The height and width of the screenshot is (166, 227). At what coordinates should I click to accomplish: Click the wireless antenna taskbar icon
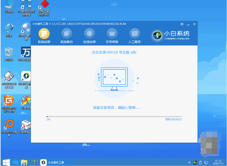pyautogui.click(x=34, y=162)
